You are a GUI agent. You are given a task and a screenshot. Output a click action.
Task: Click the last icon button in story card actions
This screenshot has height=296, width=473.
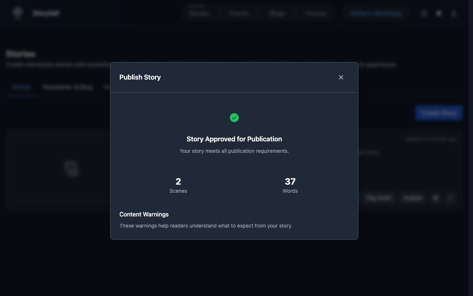[x=450, y=198]
